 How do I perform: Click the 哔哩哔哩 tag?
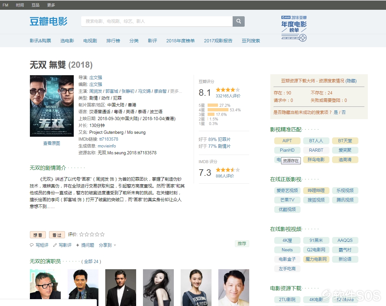click(316, 191)
